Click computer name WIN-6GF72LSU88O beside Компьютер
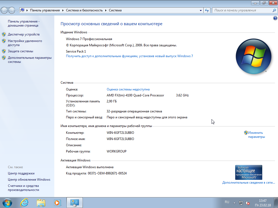Viewport: 278px width, 208px height. coord(120,133)
